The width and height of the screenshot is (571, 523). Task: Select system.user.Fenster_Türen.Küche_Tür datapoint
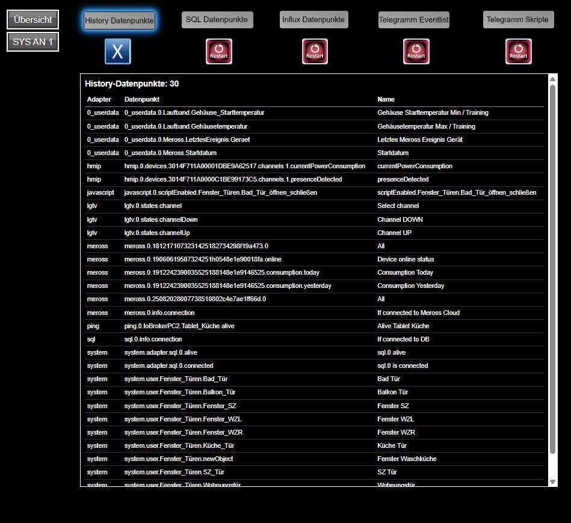[x=179, y=445]
